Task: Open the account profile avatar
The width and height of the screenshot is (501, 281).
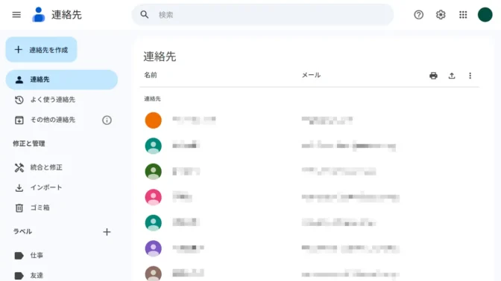Action: tap(485, 15)
